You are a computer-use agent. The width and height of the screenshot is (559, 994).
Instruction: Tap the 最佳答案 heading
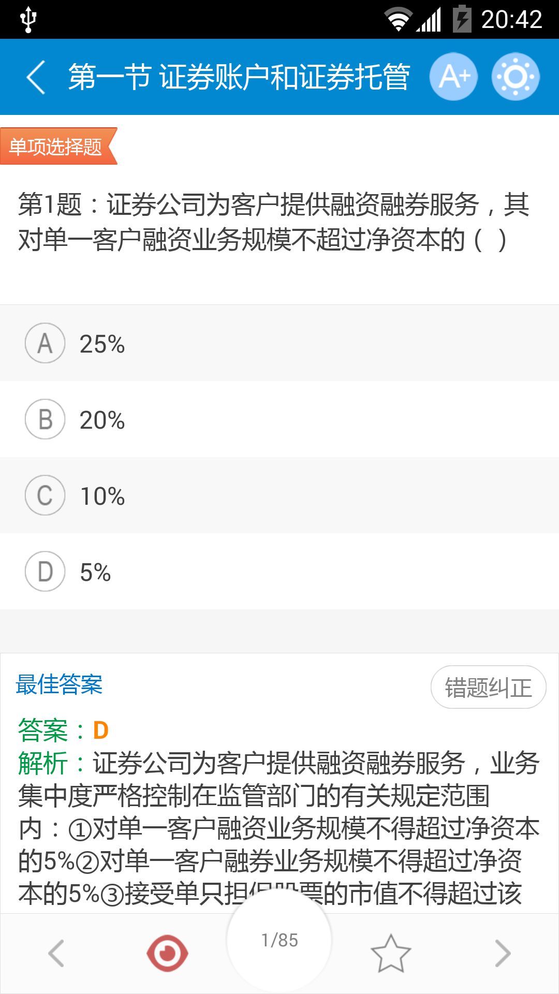pyautogui.click(x=59, y=684)
